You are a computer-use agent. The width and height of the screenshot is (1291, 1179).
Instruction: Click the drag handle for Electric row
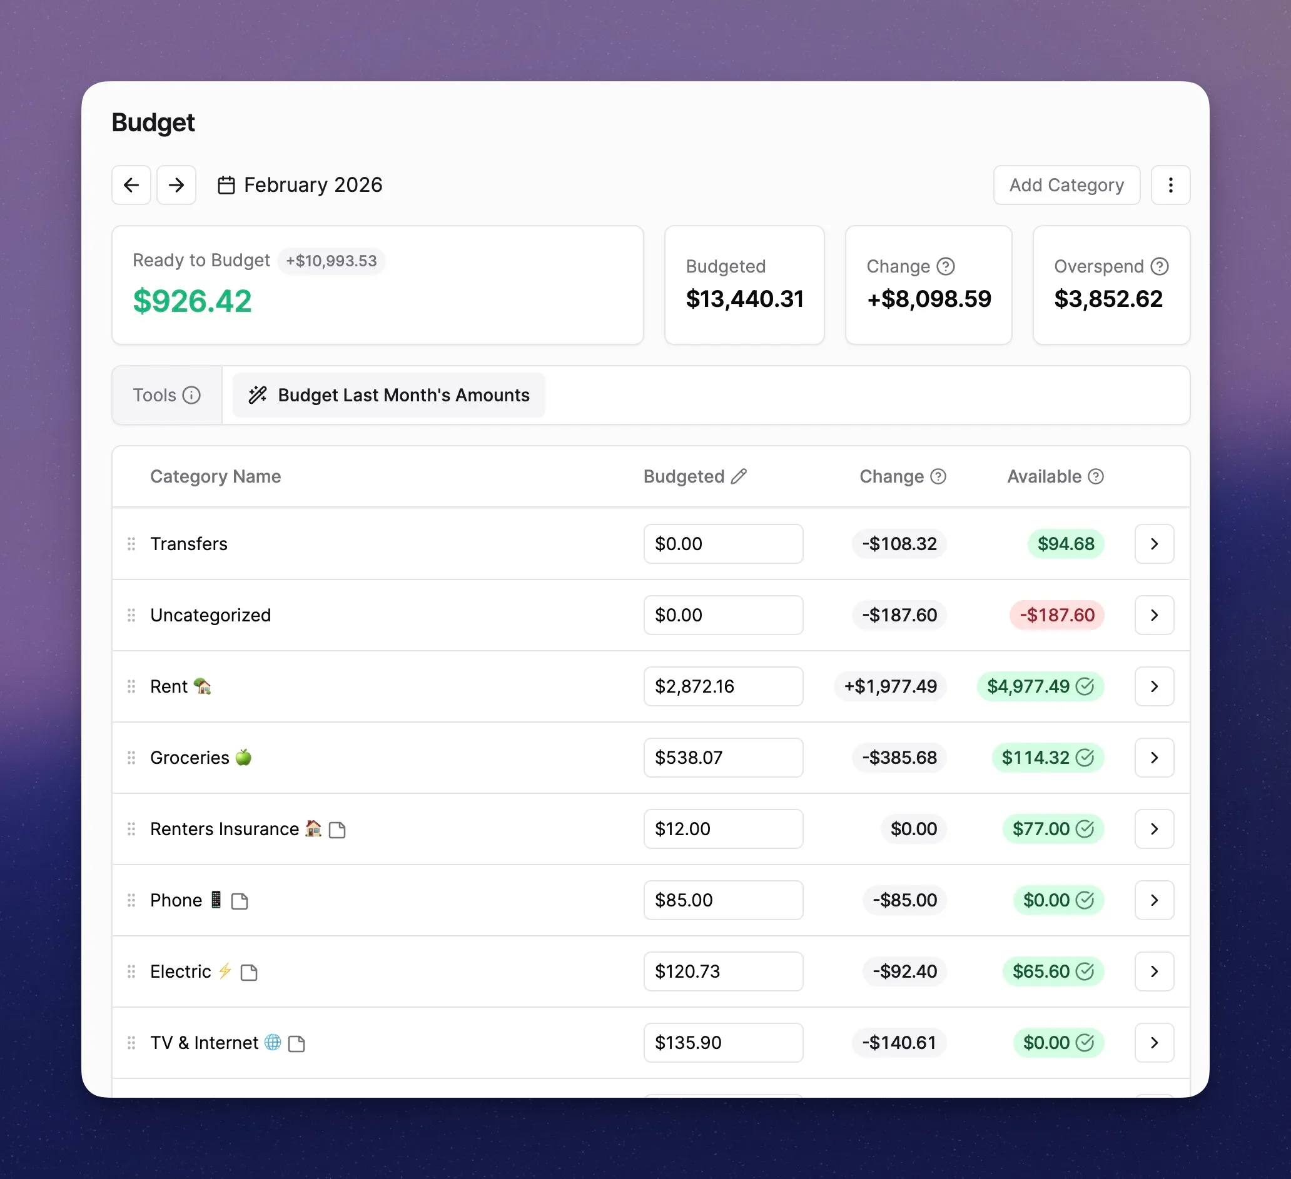point(131,971)
